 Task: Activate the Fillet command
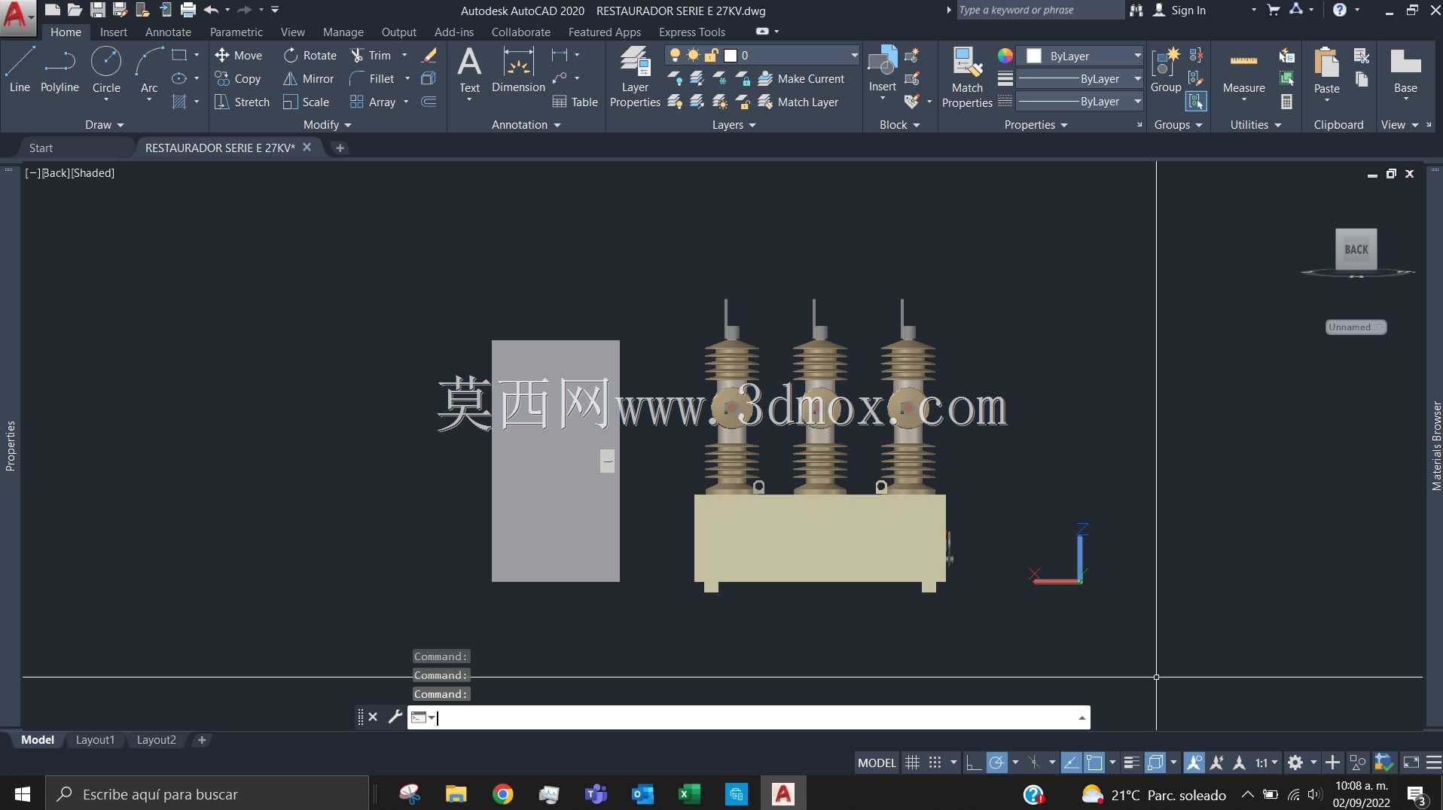coord(372,78)
